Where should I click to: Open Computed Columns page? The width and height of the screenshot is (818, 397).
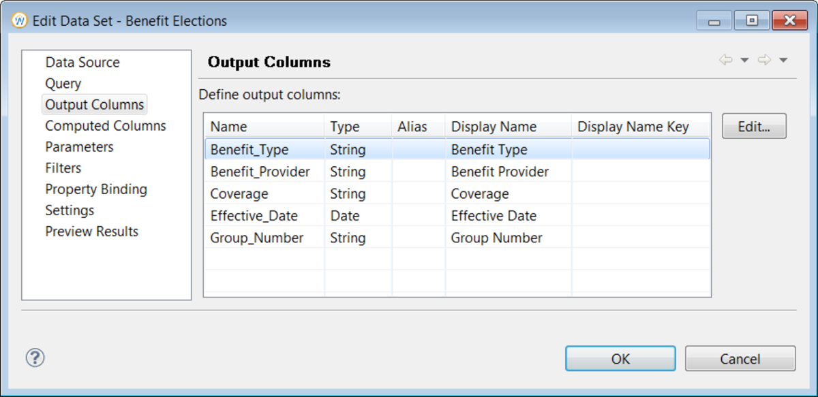pyautogui.click(x=106, y=125)
